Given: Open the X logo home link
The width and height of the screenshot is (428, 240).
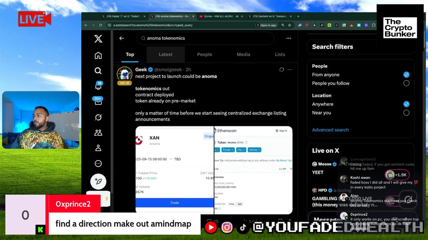Looking at the screenshot, I should (98, 39).
